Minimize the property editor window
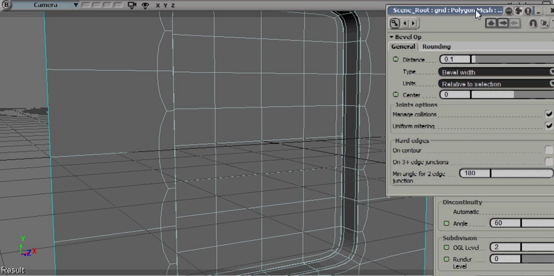 click(538, 11)
